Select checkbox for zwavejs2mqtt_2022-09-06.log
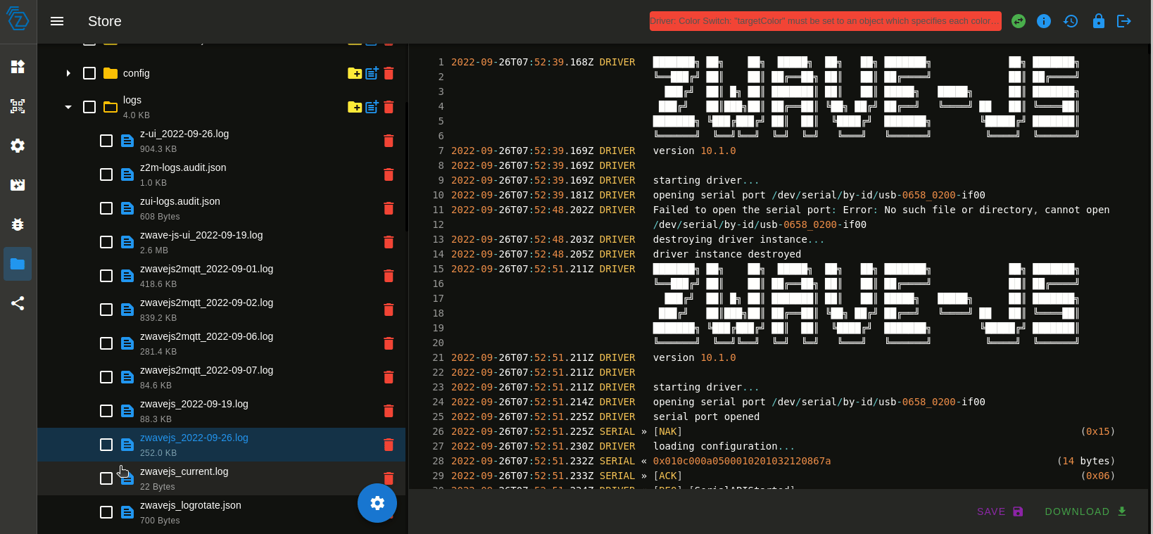This screenshot has height=534, width=1153. pos(106,343)
